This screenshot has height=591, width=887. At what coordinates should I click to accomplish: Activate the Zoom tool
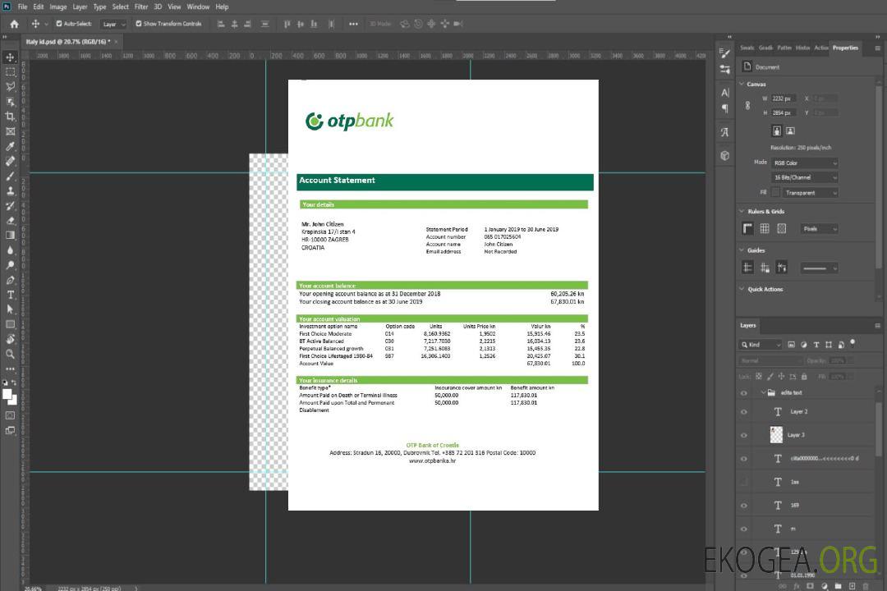[10, 354]
